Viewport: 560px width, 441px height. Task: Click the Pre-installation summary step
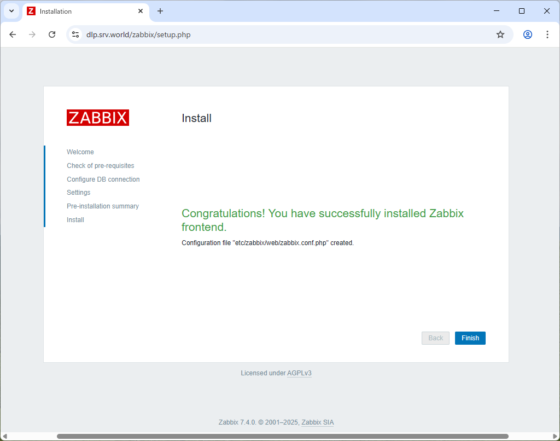coord(103,206)
